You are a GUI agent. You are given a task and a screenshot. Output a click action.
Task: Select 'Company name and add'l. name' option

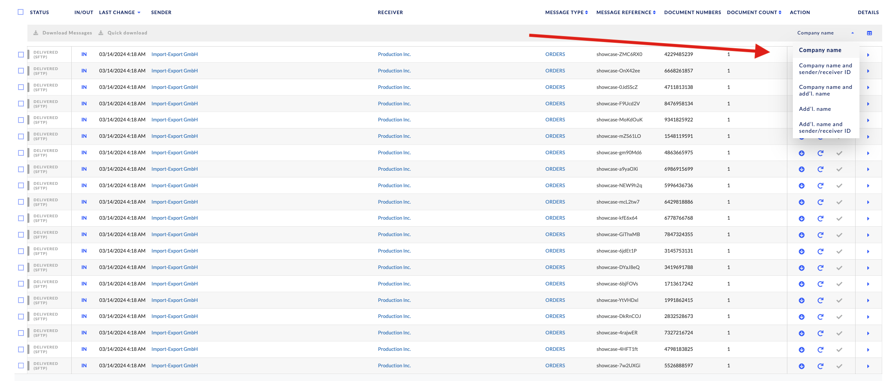point(825,90)
